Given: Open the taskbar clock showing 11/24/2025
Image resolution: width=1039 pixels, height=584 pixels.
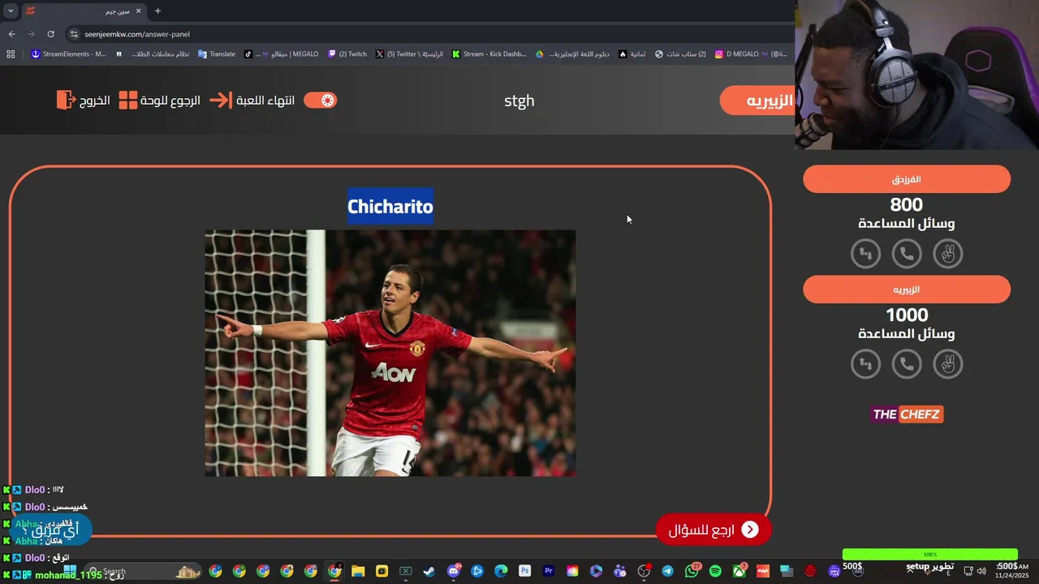Looking at the screenshot, I should [x=1011, y=571].
